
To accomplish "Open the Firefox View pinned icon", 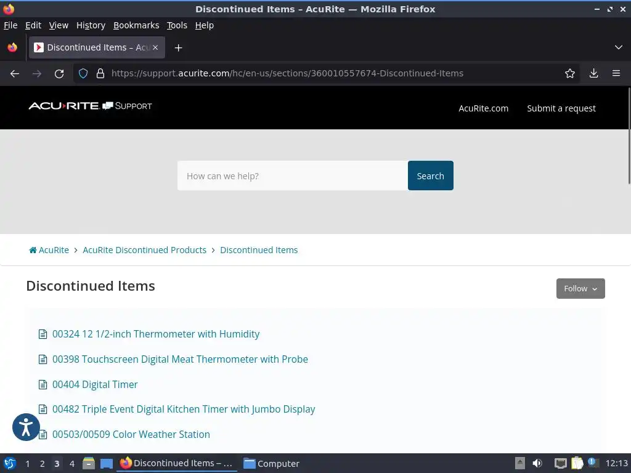I will (12, 47).
